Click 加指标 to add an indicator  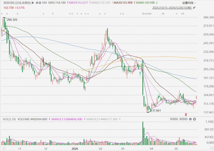click(174, 119)
